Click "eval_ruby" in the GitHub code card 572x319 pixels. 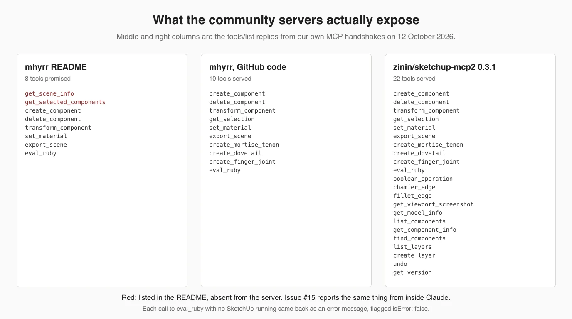point(225,170)
